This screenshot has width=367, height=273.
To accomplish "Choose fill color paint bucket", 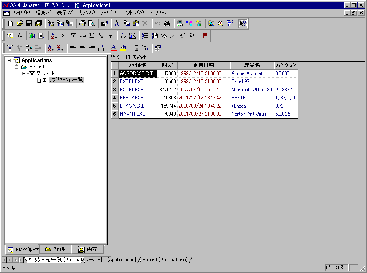I will pos(123,48).
